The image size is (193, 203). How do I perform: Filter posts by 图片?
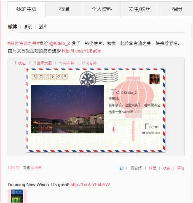(x=43, y=26)
